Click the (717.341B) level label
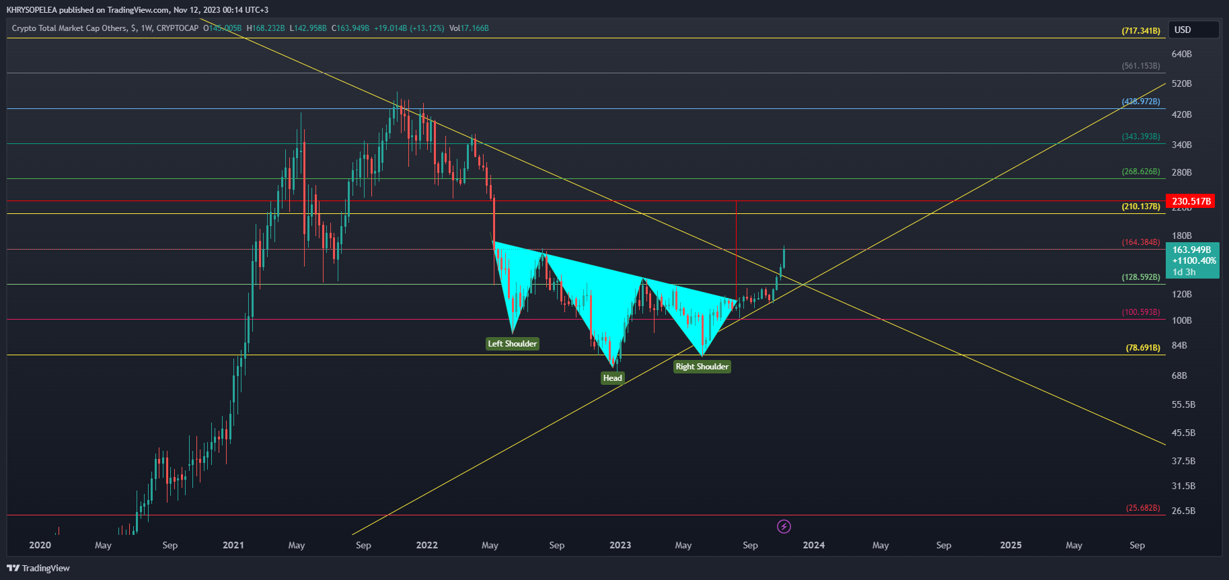Viewport: 1229px width, 580px height. [x=1141, y=31]
